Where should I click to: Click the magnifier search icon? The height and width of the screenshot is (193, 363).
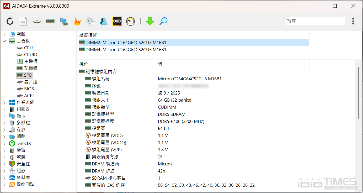point(163,21)
